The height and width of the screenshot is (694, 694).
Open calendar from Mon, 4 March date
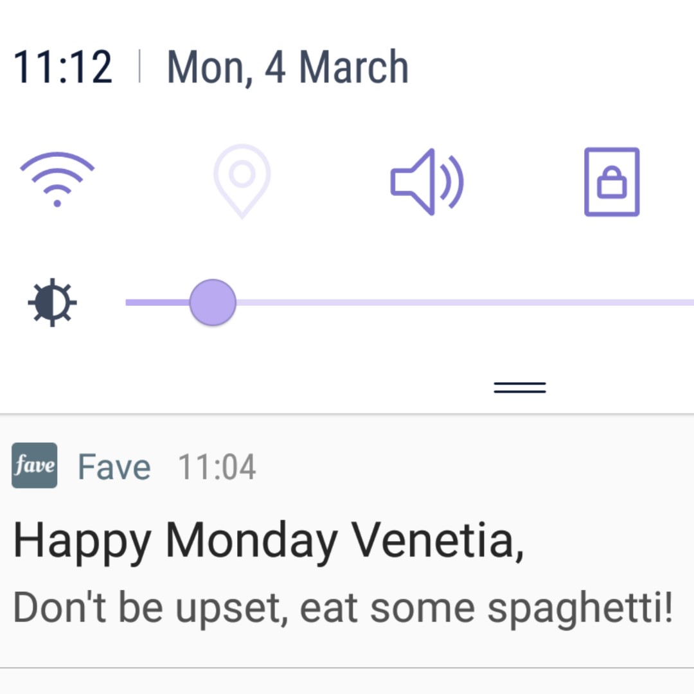[288, 67]
